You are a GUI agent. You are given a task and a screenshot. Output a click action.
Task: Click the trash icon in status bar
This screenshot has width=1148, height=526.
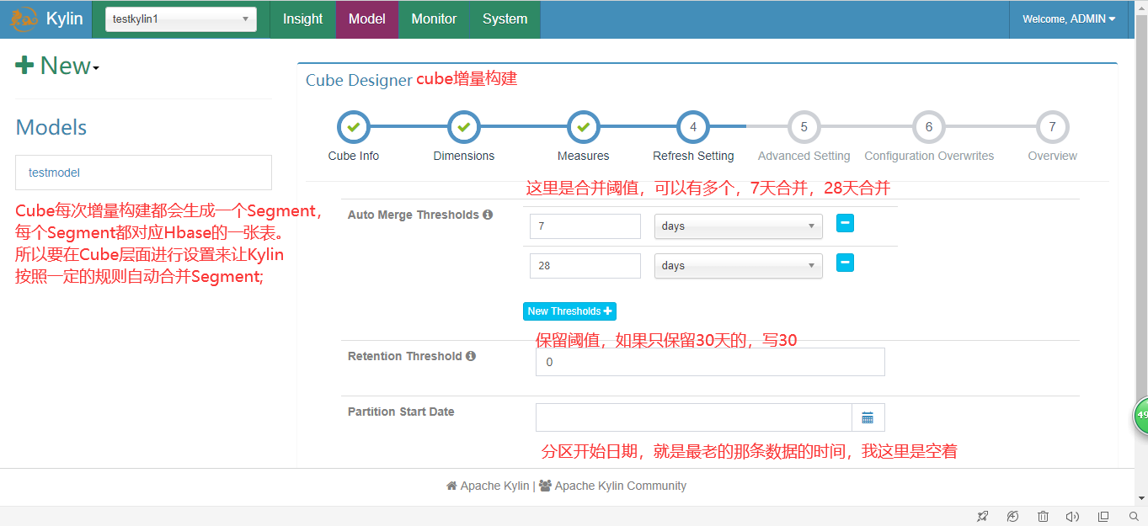point(1043,516)
